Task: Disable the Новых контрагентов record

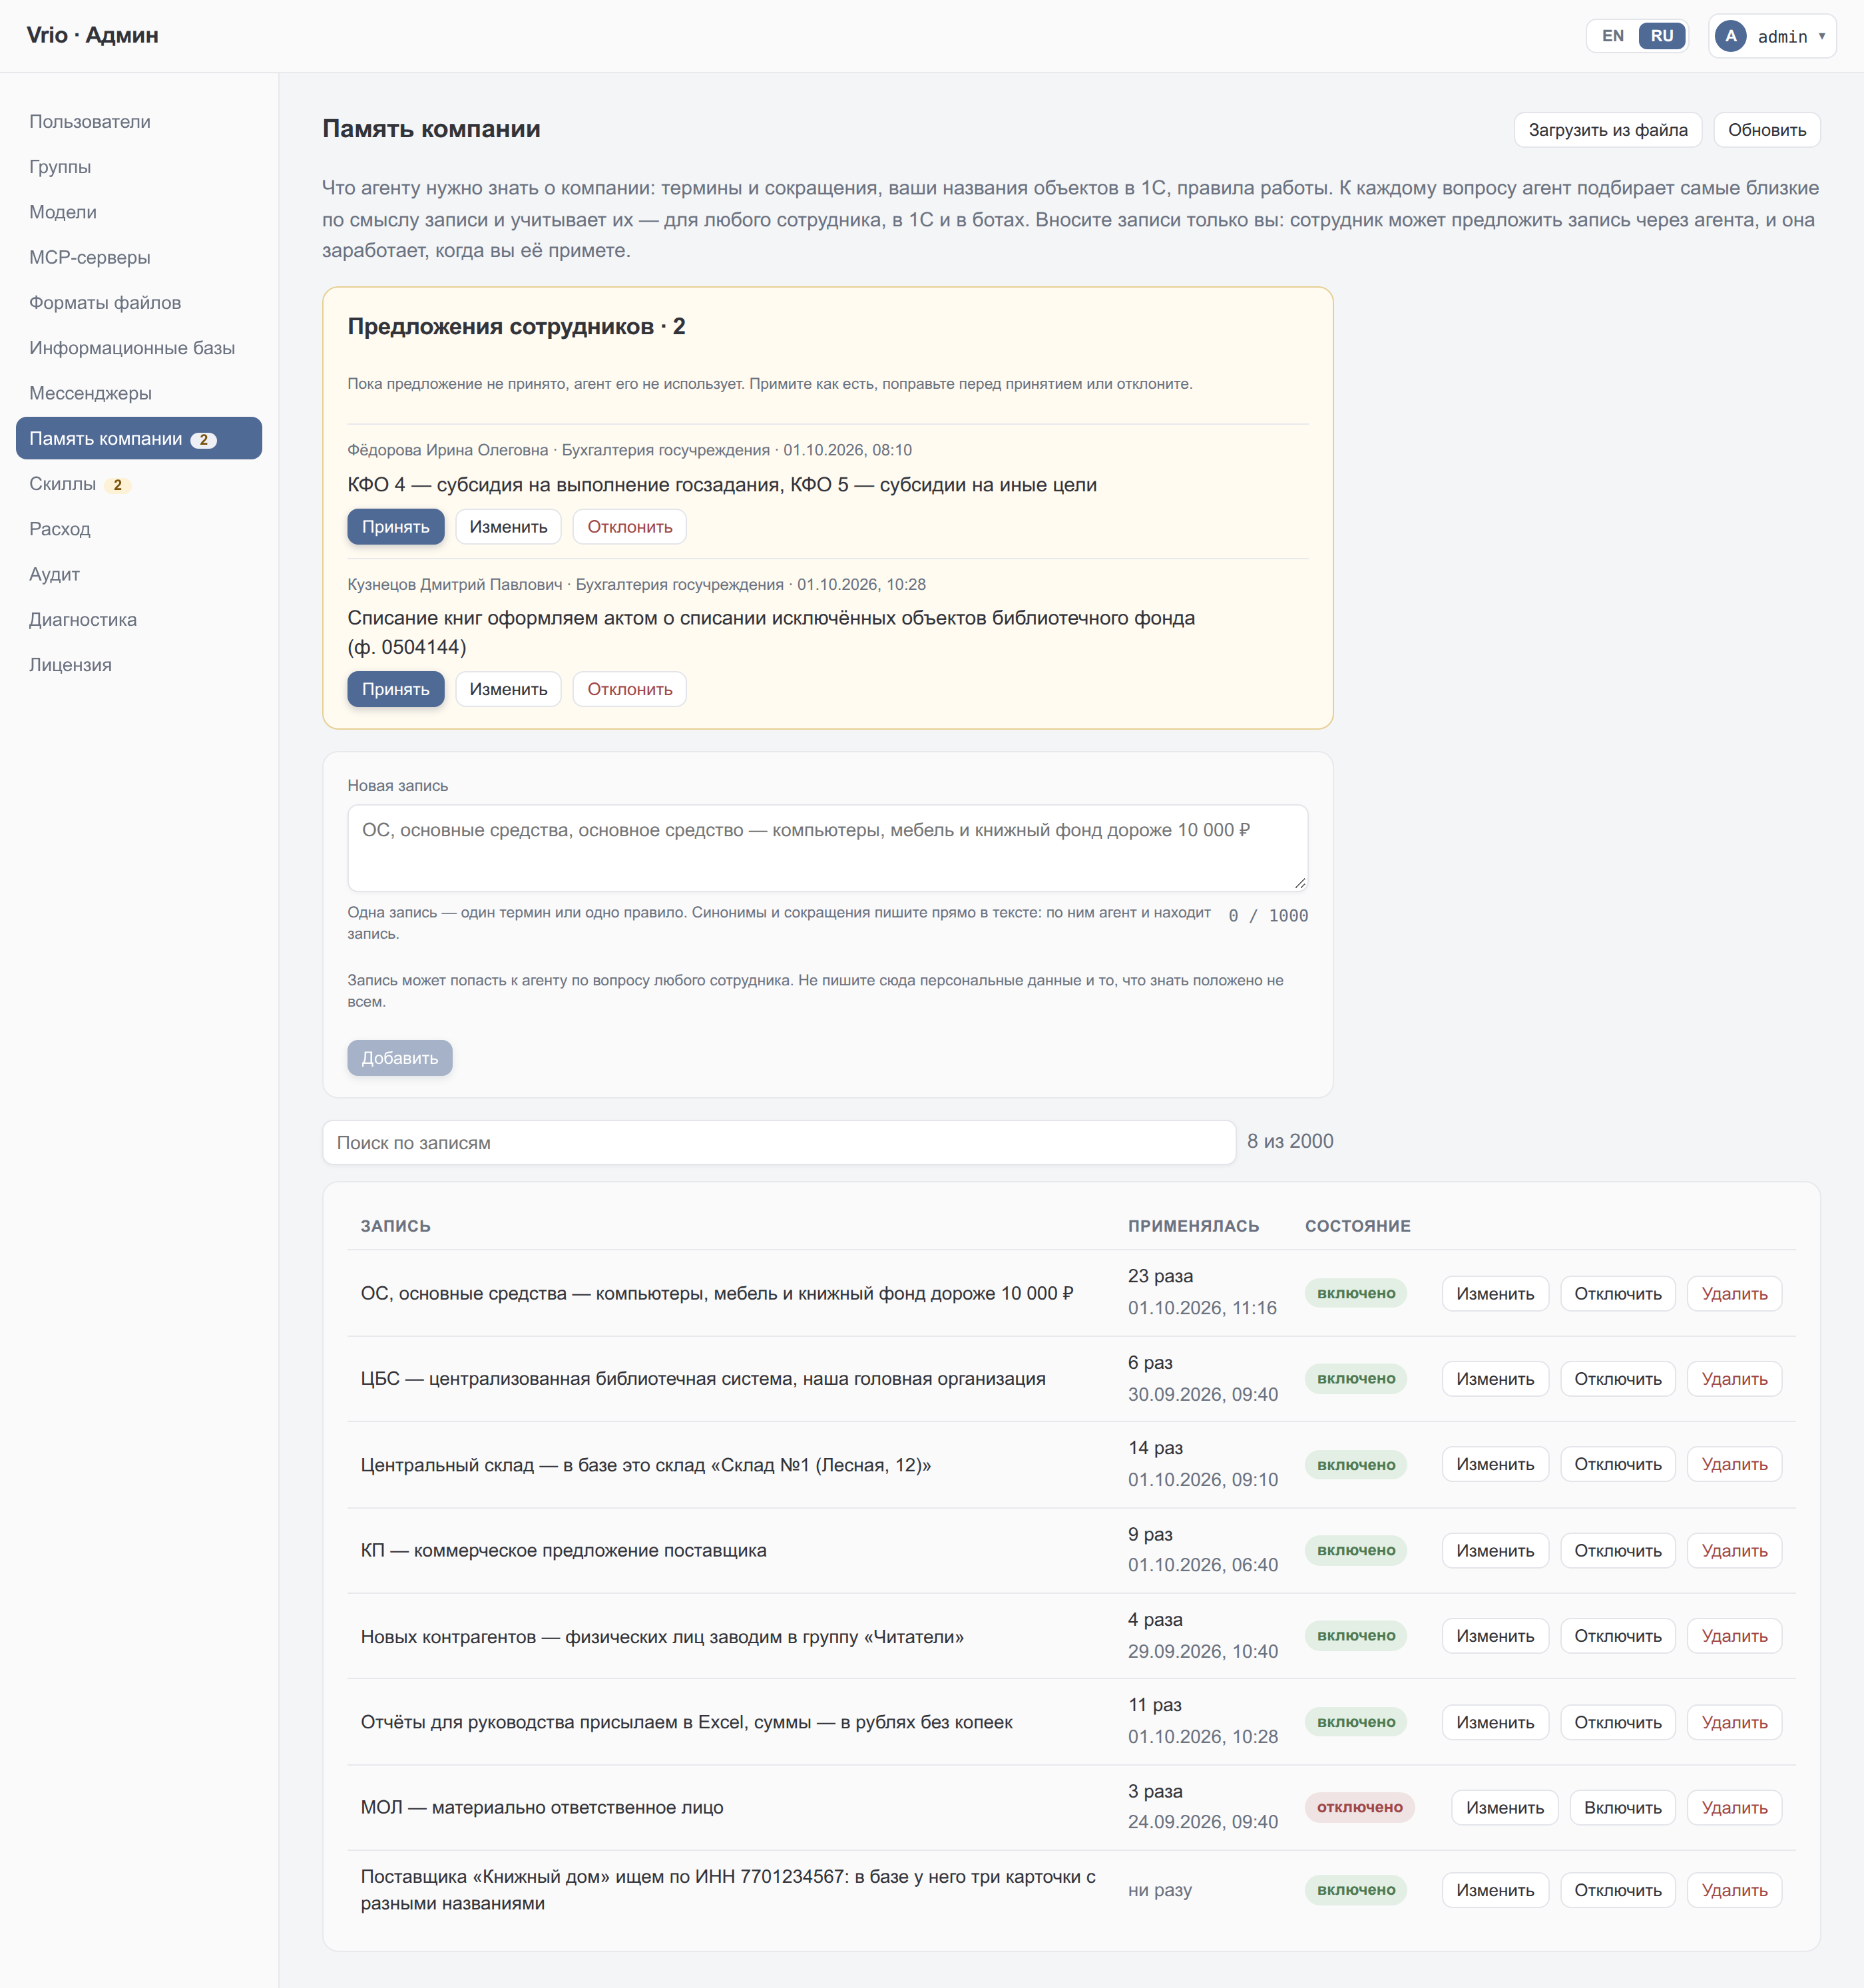Action: point(1617,1636)
